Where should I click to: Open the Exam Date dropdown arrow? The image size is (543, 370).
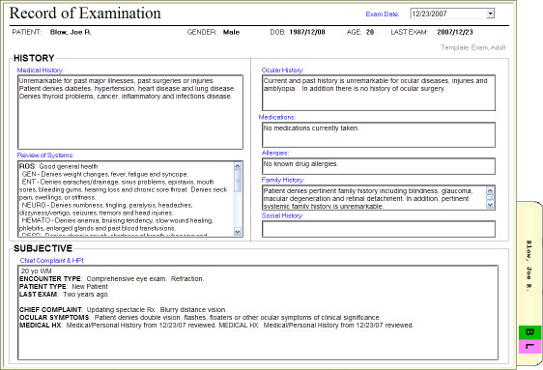pyautogui.click(x=490, y=14)
